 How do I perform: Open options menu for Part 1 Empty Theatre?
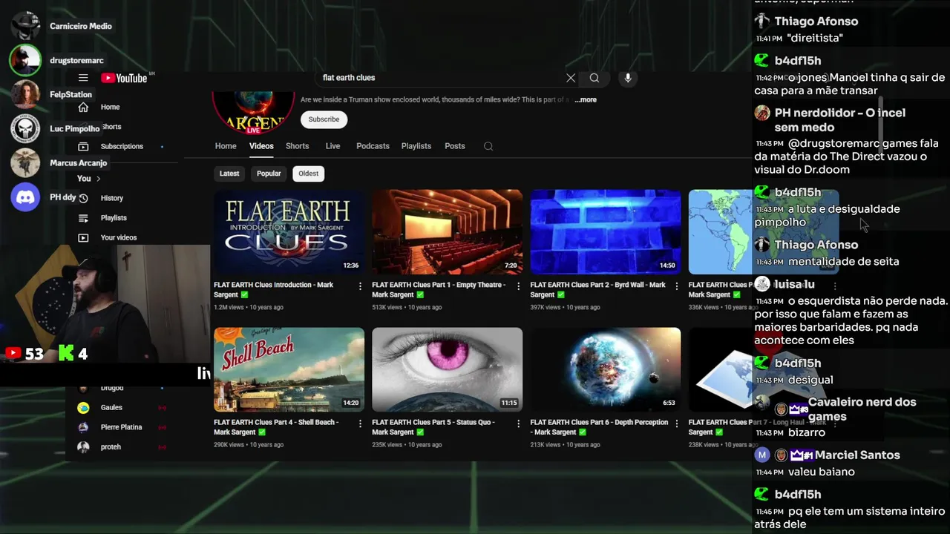click(x=519, y=286)
